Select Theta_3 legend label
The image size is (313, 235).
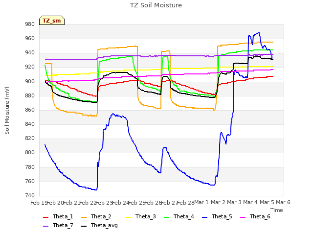pos(146,216)
